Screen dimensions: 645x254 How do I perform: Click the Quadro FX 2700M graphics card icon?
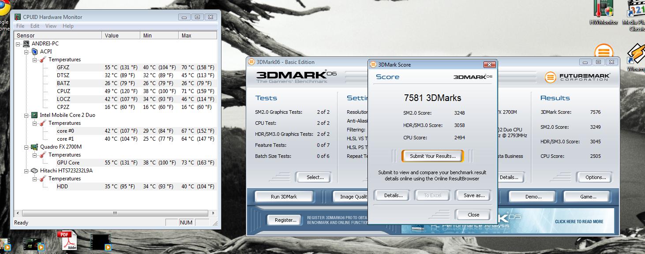(x=34, y=147)
